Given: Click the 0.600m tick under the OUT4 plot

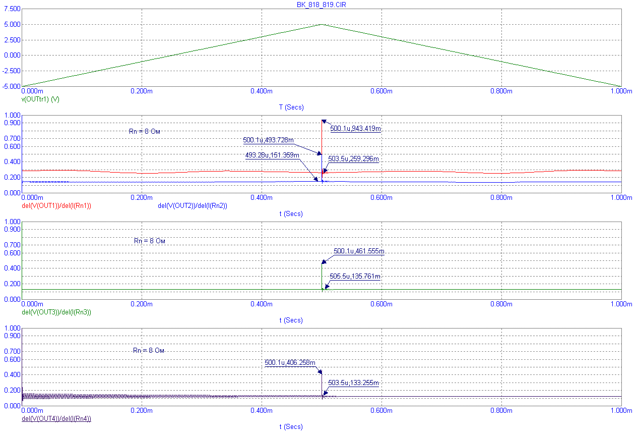Looking at the screenshot, I should click(381, 411).
